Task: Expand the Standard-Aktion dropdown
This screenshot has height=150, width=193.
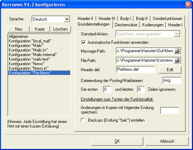Action: [177, 34]
